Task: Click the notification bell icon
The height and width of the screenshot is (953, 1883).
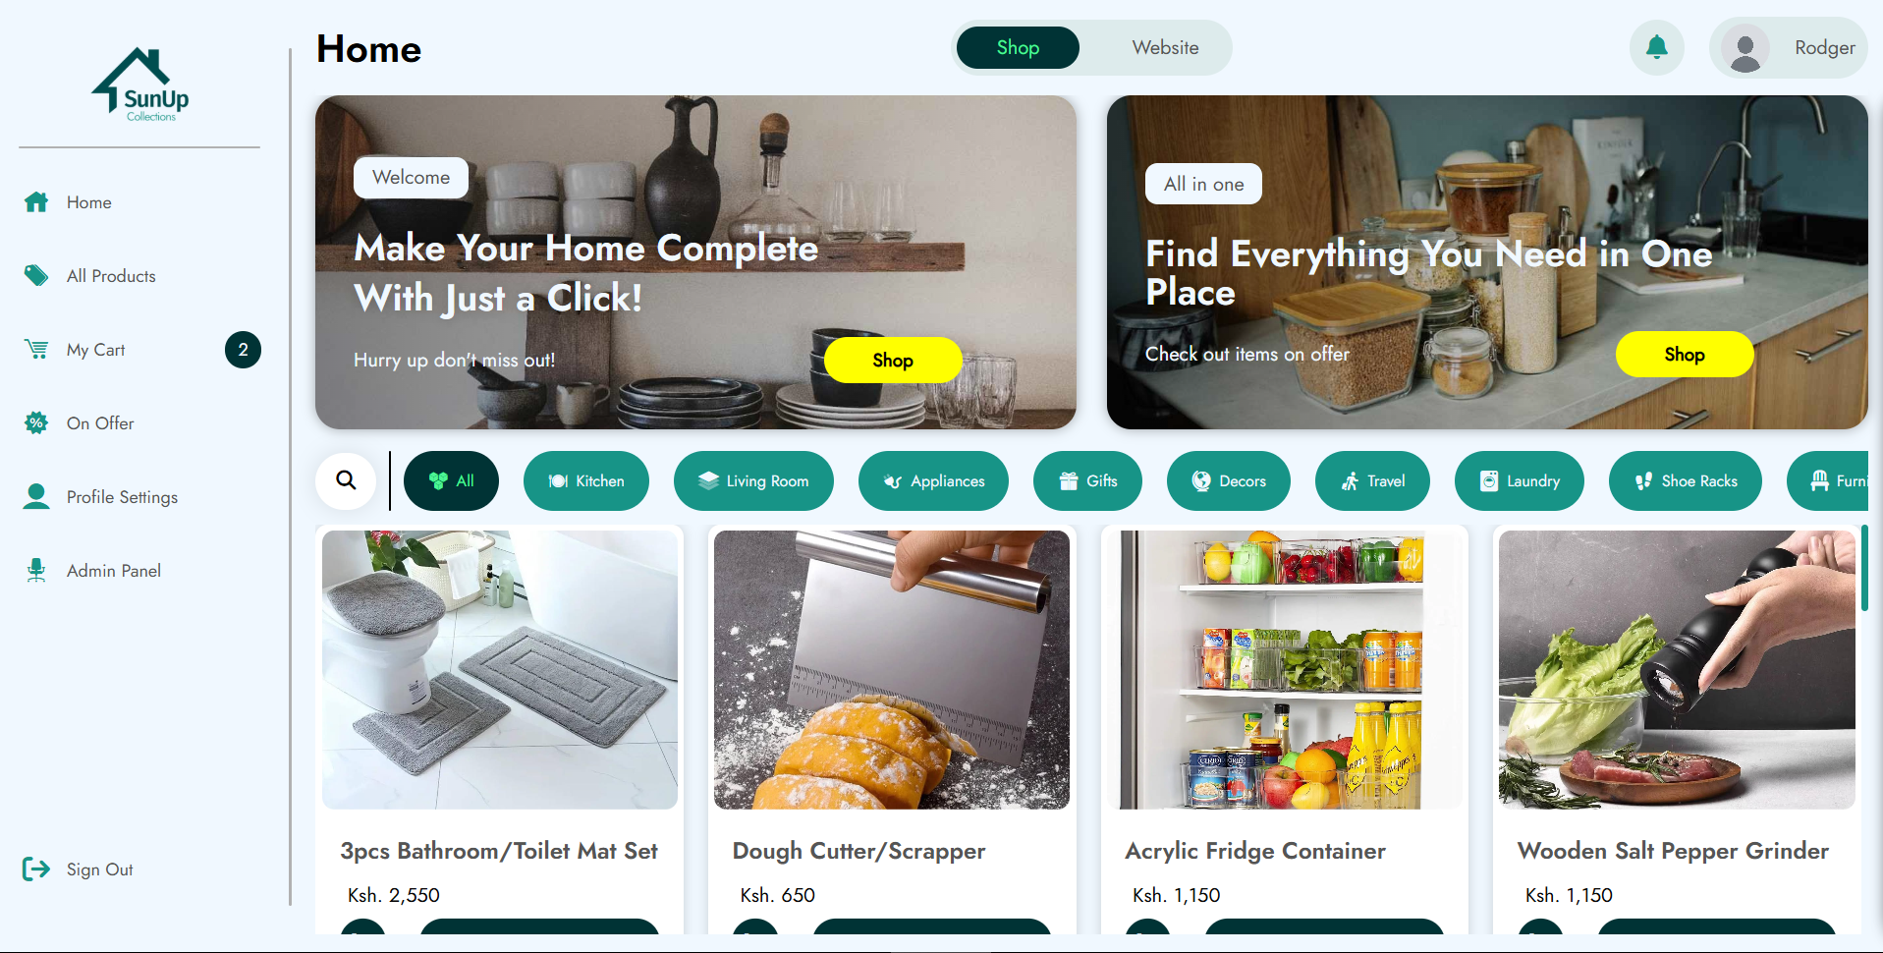Action: click(1656, 47)
